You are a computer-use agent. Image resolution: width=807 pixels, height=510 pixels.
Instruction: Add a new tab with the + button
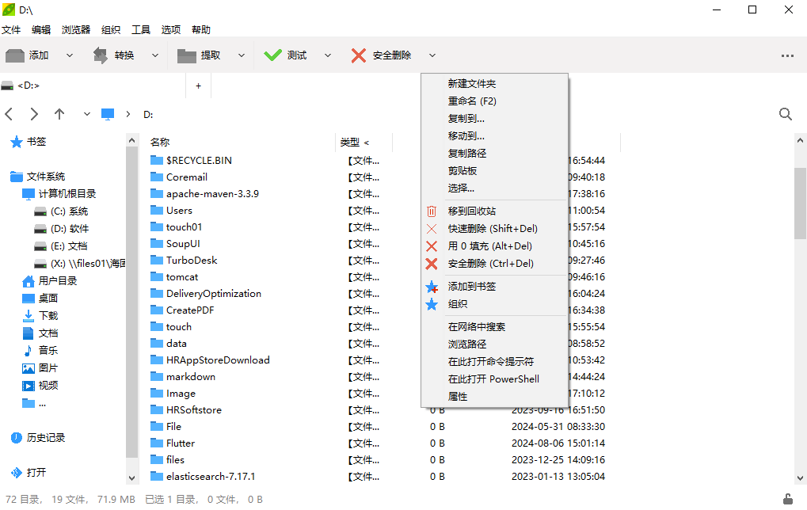(198, 85)
